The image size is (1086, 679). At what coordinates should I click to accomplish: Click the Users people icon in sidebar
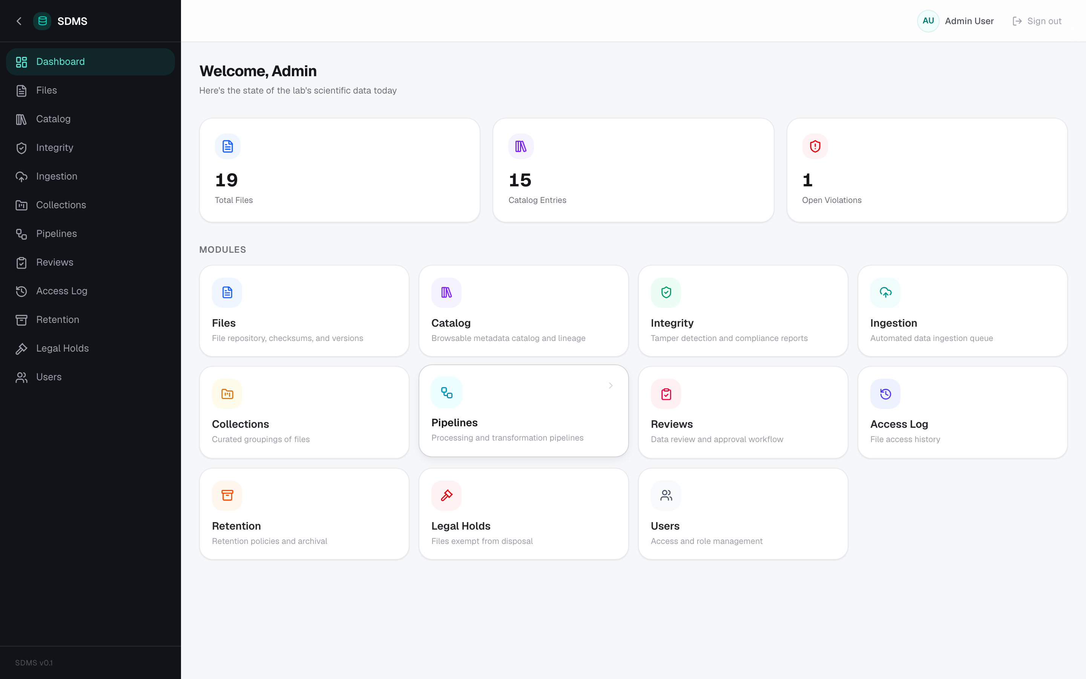pyautogui.click(x=21, y=378)
